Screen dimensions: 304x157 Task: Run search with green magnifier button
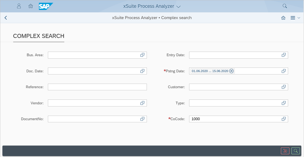click(x=295, y=151)
